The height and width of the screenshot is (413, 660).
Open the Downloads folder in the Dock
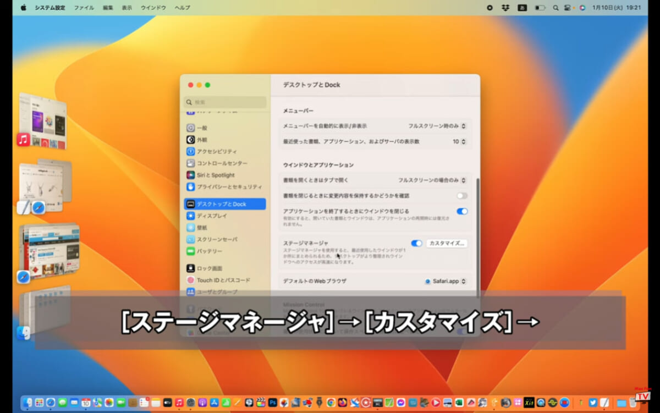(621, 403)
